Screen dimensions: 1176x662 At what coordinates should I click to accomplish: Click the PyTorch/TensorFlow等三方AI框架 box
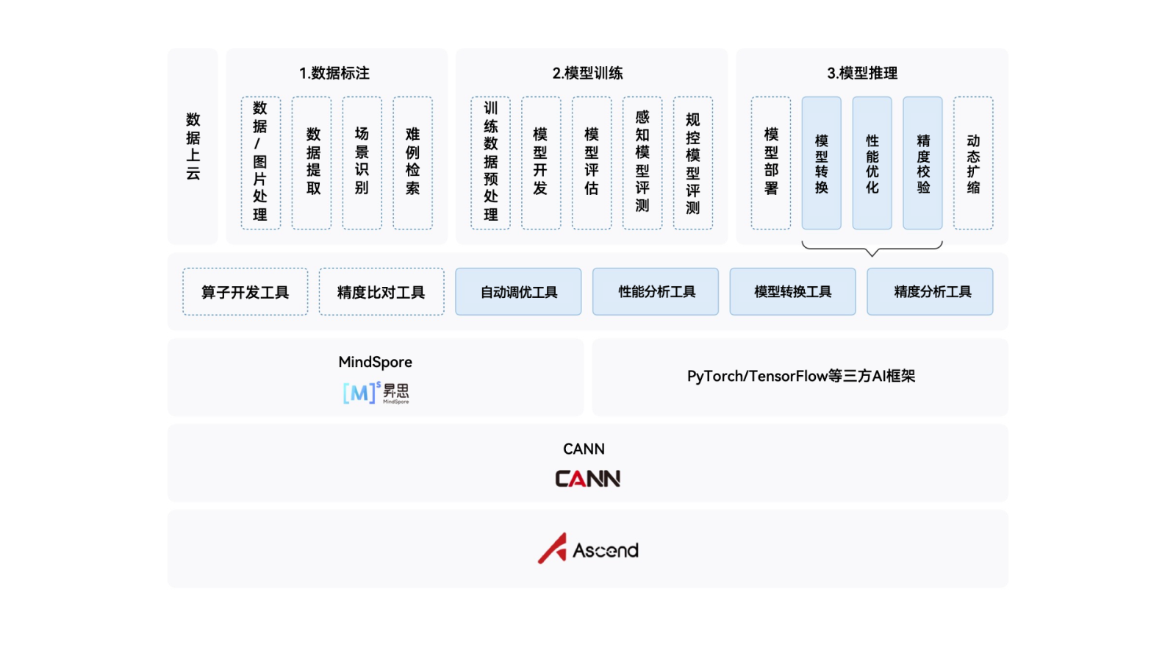click(x=799, y=376)
